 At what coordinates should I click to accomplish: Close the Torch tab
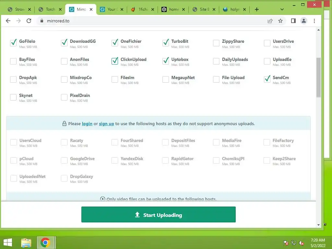pos(60,9)
